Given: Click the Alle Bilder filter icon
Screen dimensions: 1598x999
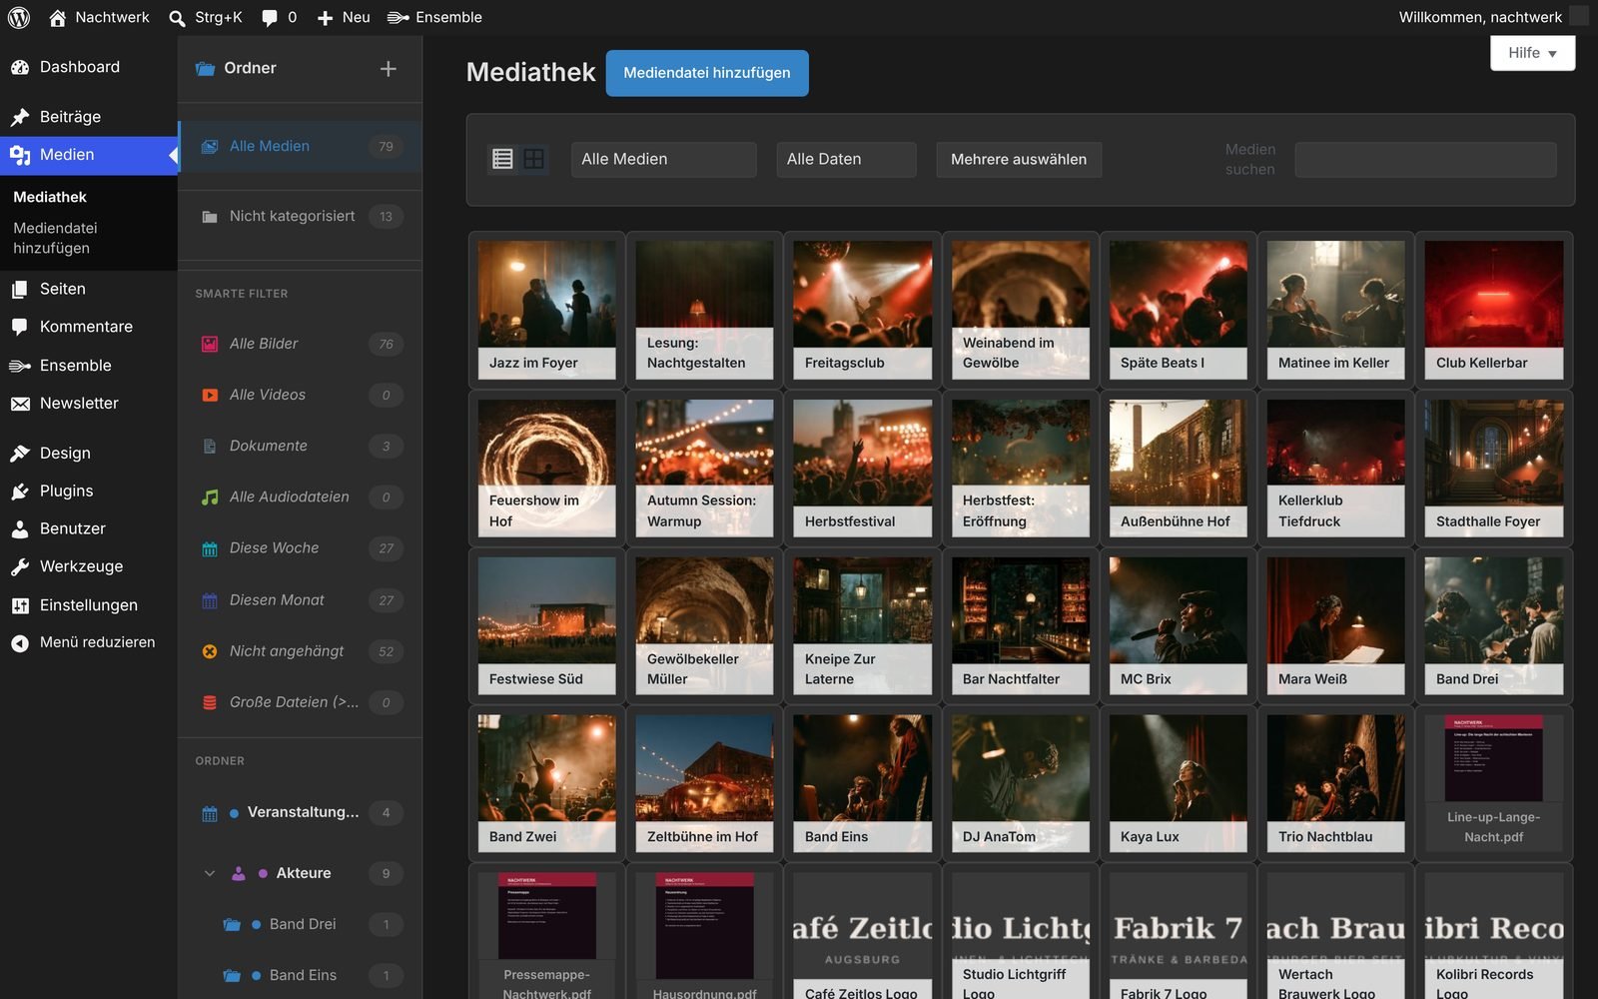Looking at the screenshot, I should (x=210, y=344).
